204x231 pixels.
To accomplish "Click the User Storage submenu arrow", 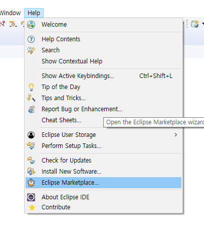I will click(x=175, y=135).
